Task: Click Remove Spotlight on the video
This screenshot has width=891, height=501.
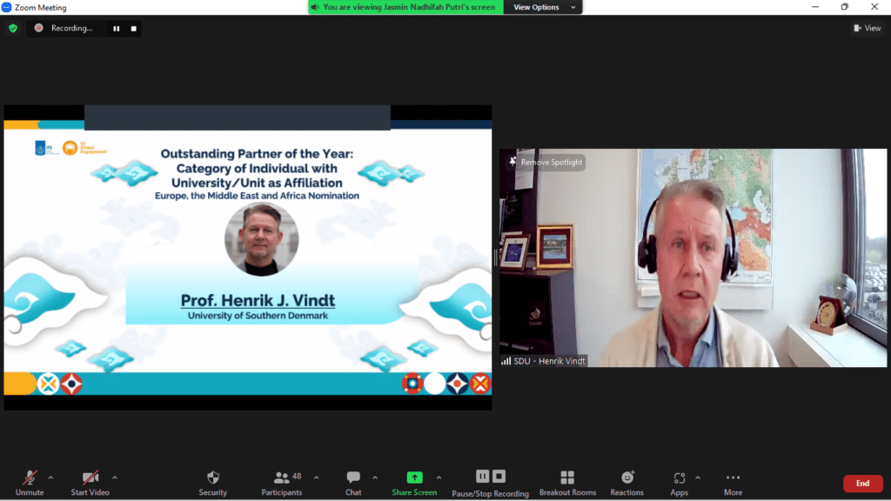Action: coord(546,162)
